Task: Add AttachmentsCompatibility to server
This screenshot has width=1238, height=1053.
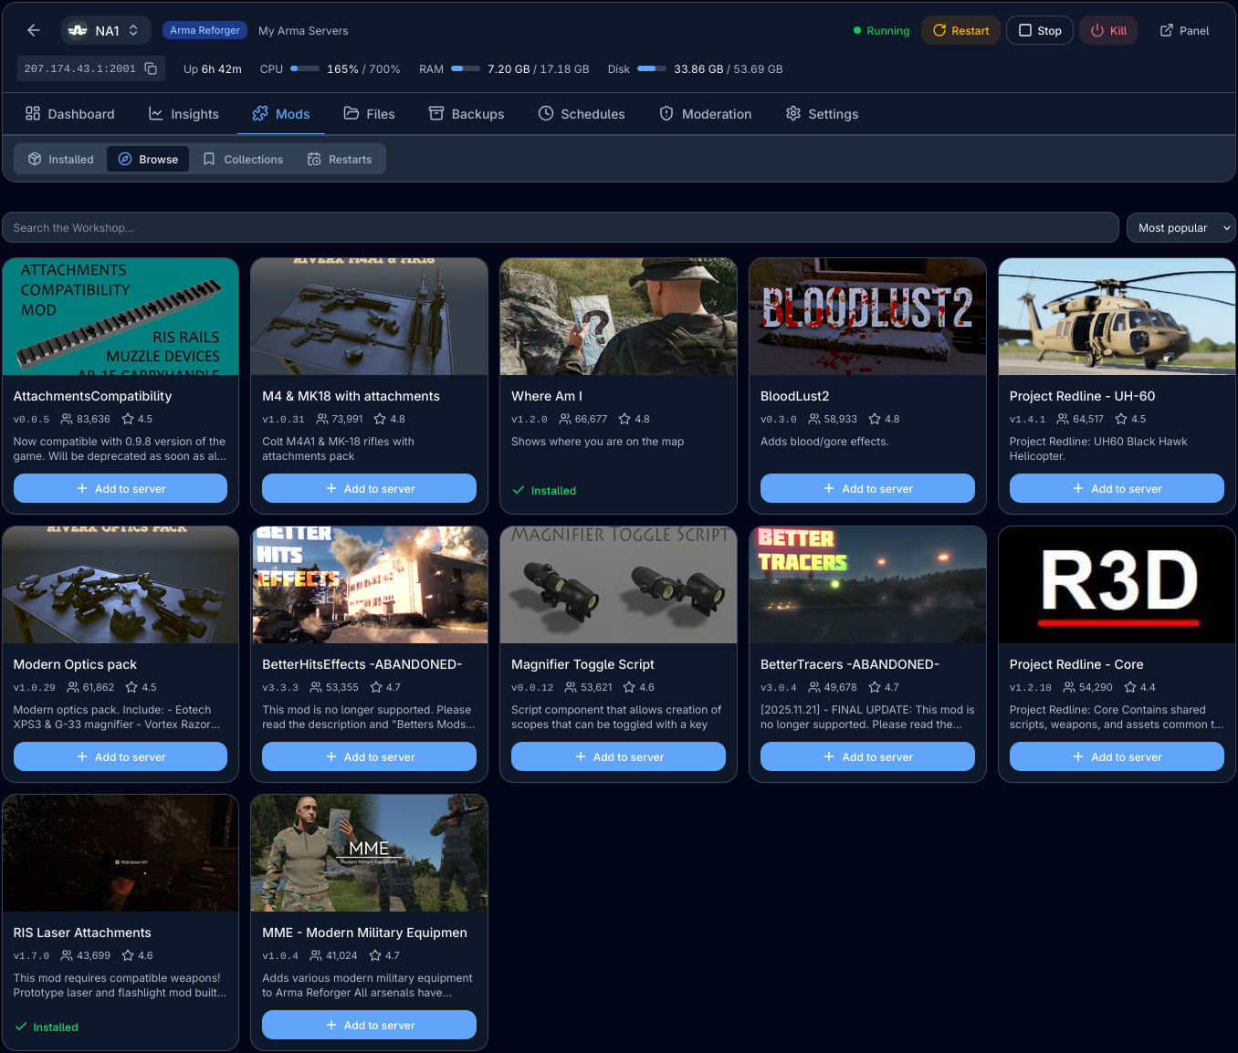Action: coord(121,488)
